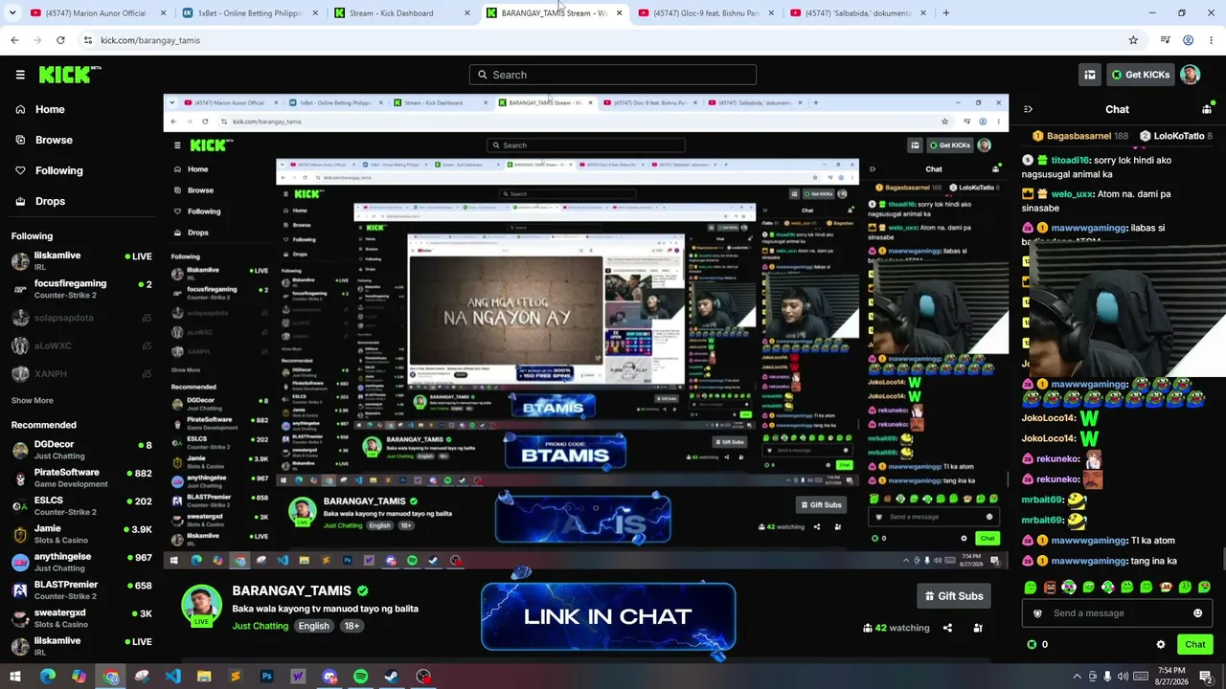Open the Just Chatting category link
The height and width of the screenshot is (689, 1226).
pyautogui.click(x=260, y=626)
